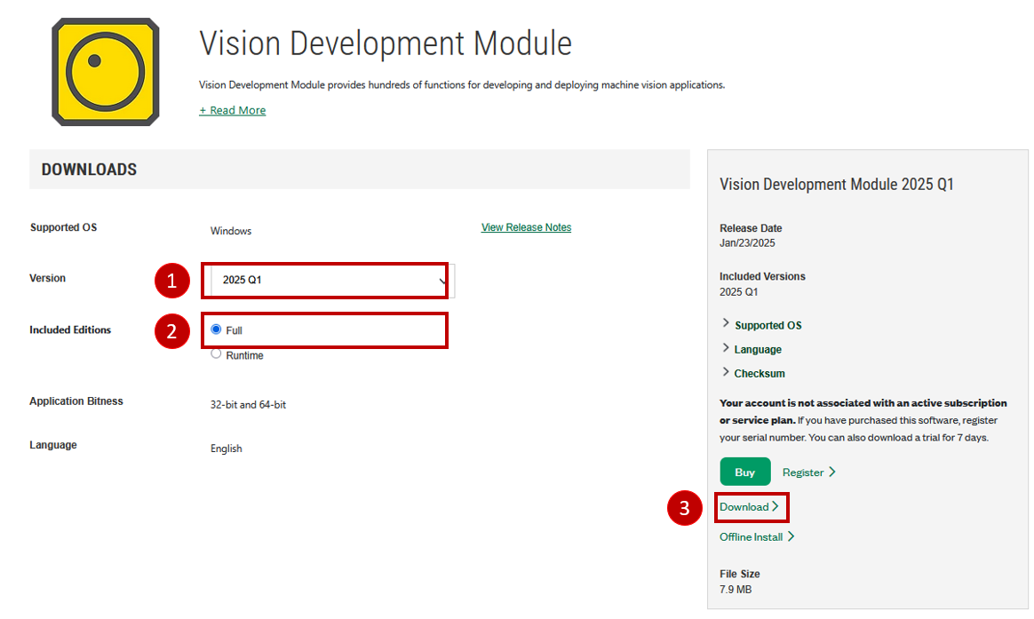1034x619 pixels.
Task: Click the Offline Install link
Action: pyautogui.click(x=756, y=536)
